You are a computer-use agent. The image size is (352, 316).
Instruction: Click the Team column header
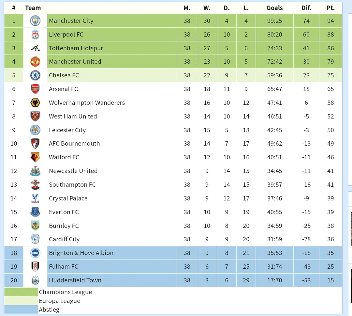pos(33,8)
